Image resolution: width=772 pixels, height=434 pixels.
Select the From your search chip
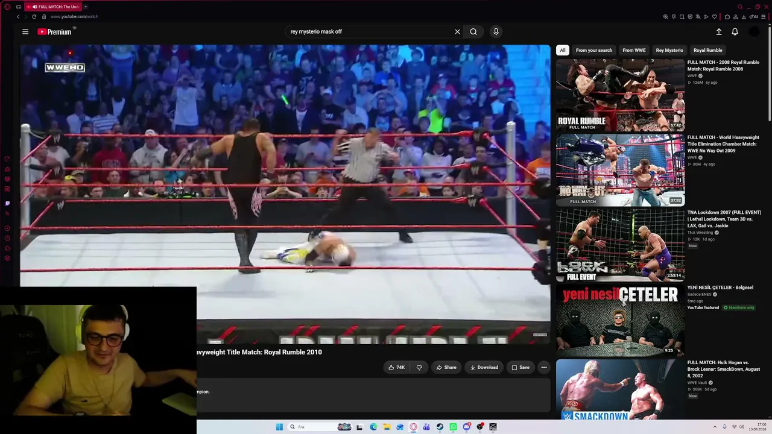click(594, 50)
